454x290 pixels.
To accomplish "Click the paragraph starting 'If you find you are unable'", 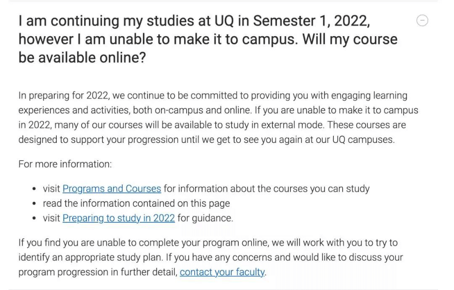I will pyautogui.click(x=211, y=257).
